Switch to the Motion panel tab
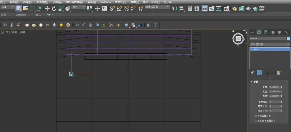Image resolution: width=291 pixels, height=132 pixels. (273, 32)
